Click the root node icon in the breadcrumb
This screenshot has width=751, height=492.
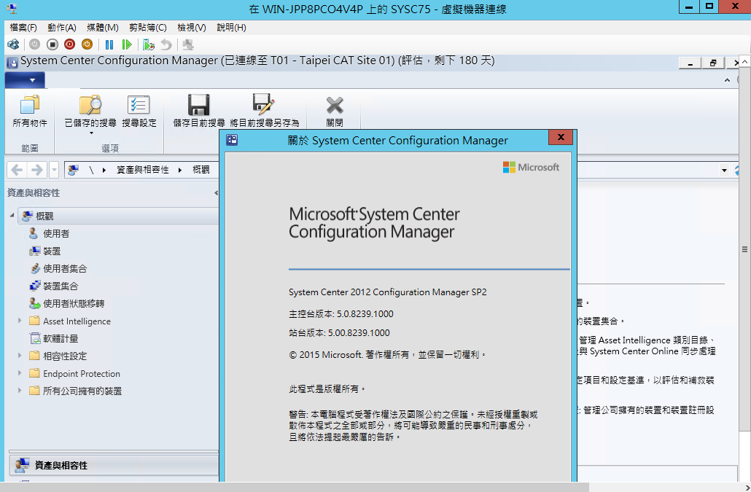74,170
